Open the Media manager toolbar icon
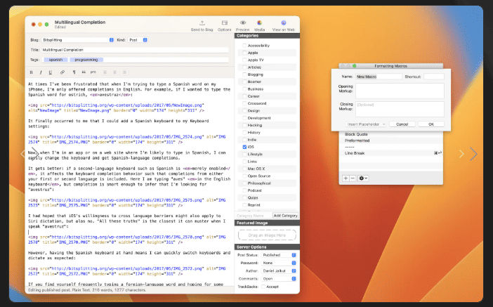The width and height of the screenshot is (493, 307). click(x=259, y=23)
